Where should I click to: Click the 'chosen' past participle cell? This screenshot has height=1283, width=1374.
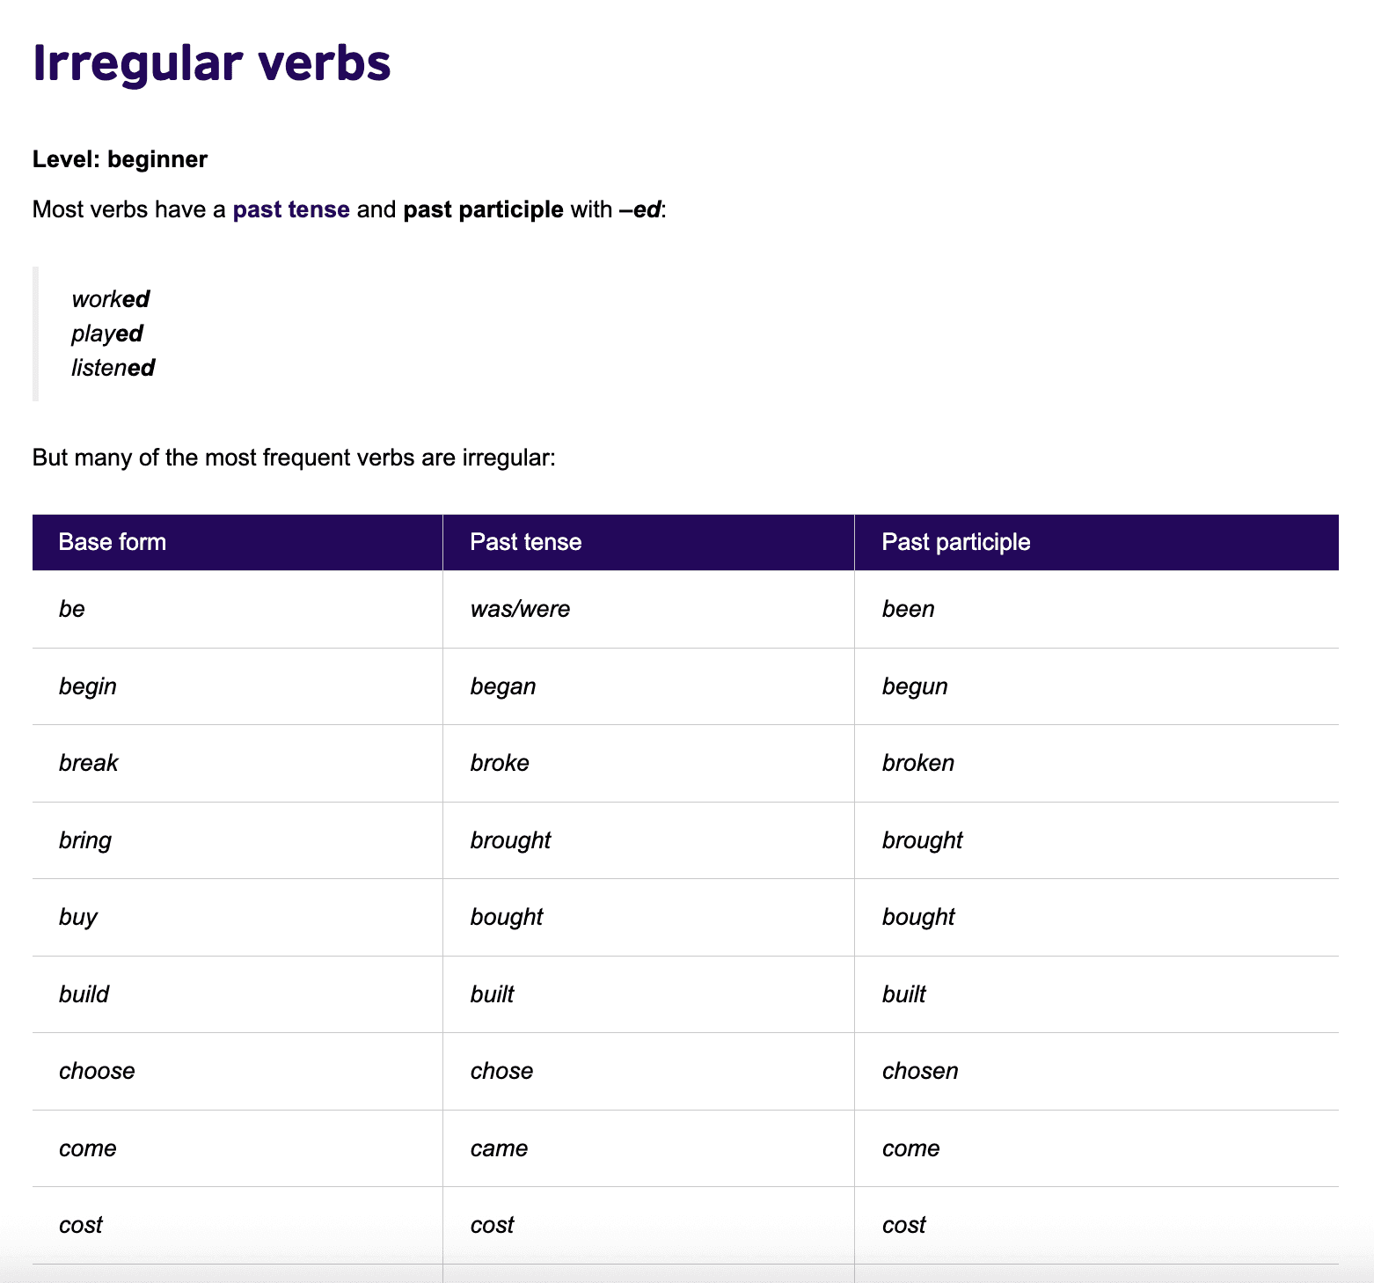[920, 1071]
